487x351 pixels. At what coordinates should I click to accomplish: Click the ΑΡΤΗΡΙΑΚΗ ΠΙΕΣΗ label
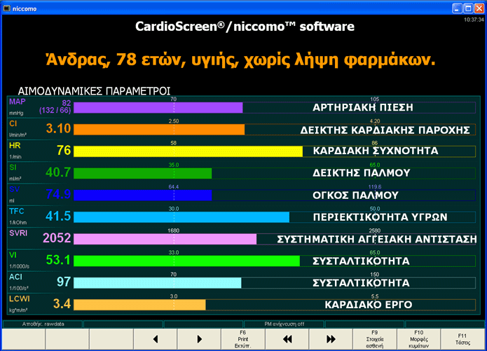point(363,108)
